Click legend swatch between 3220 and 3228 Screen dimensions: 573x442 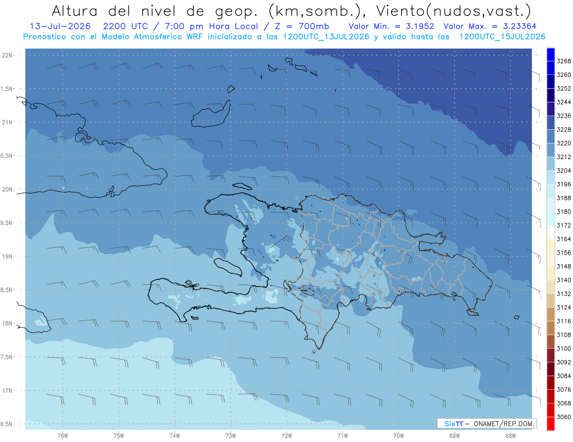tap(551, 136)
